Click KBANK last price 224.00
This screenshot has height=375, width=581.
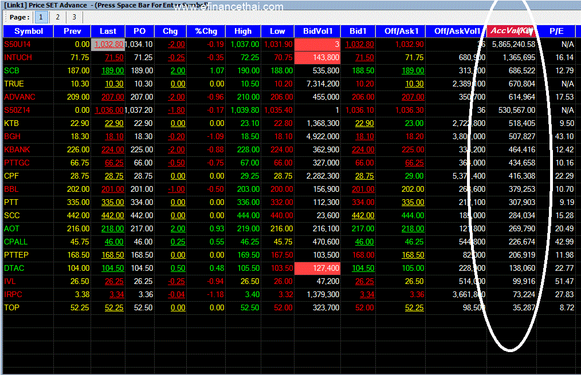(x=113, y=149)
